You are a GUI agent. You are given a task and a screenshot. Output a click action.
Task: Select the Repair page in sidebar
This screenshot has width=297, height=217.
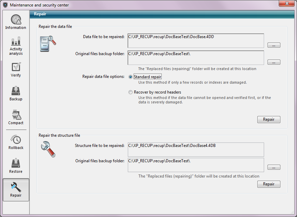click(x=16, y=190)
